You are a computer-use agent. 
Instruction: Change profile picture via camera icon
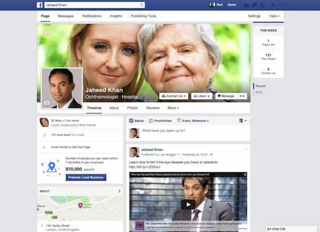click(46, 102)
